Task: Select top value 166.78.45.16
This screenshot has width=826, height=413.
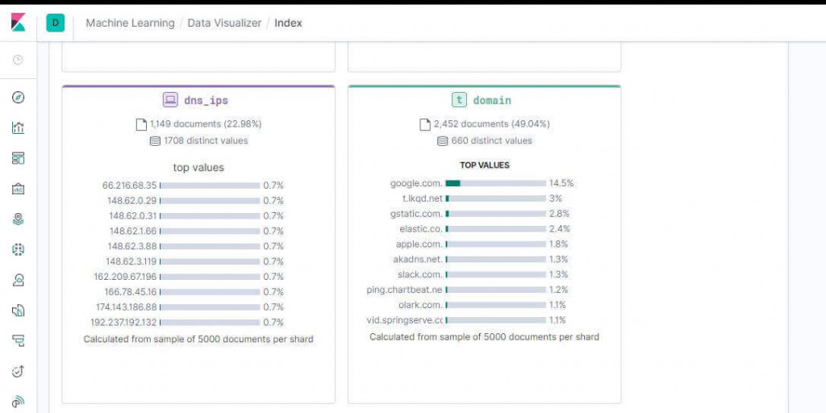Action: point(131,292)
